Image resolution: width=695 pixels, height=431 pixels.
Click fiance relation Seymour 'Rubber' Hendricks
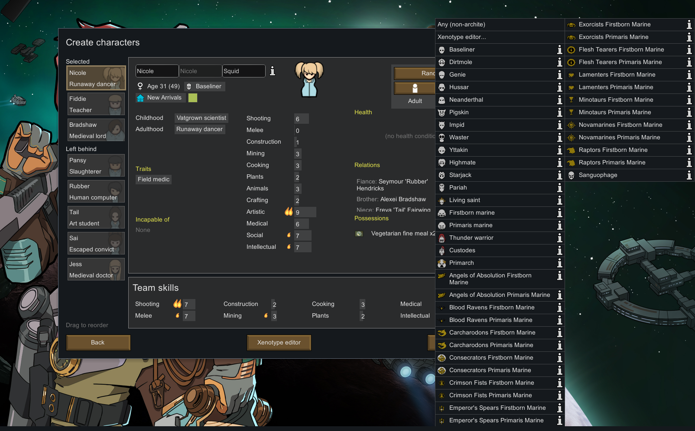(x=392, y=185)
